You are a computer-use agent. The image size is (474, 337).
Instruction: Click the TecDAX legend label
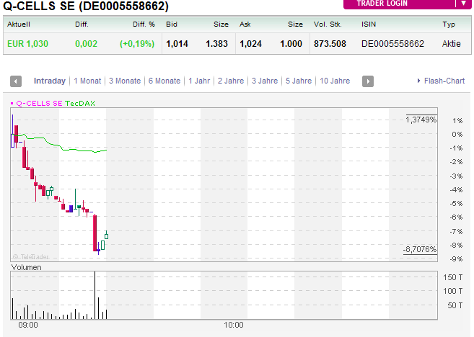click(80, 104)
